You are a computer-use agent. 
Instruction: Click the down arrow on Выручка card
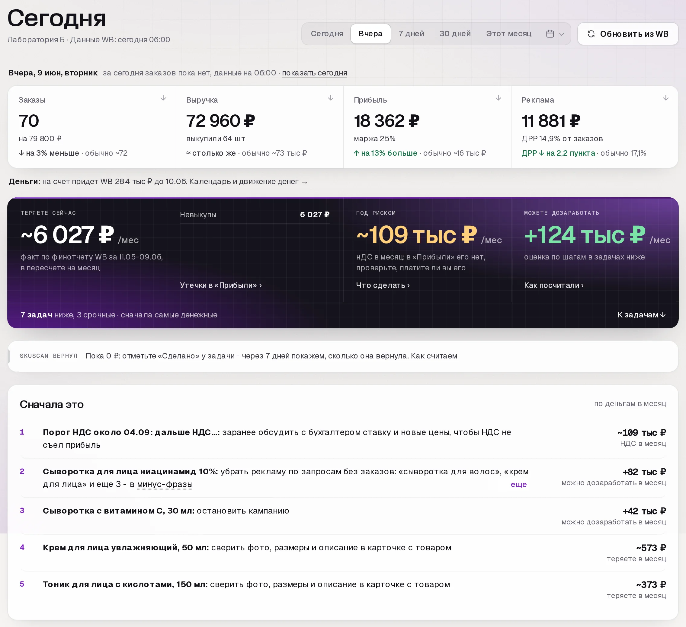click(x=330, y=98)
